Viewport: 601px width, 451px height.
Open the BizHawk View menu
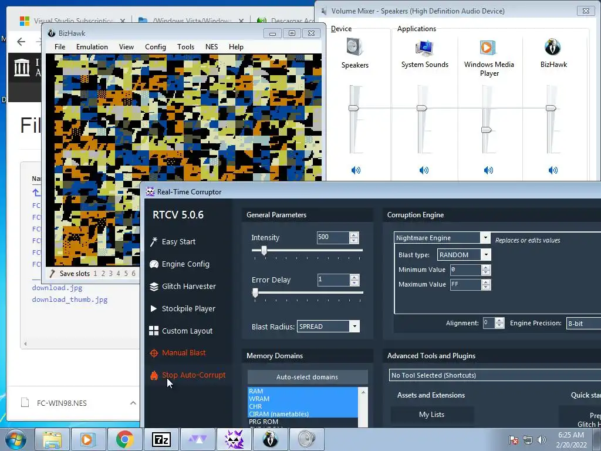tap(126, 47)
